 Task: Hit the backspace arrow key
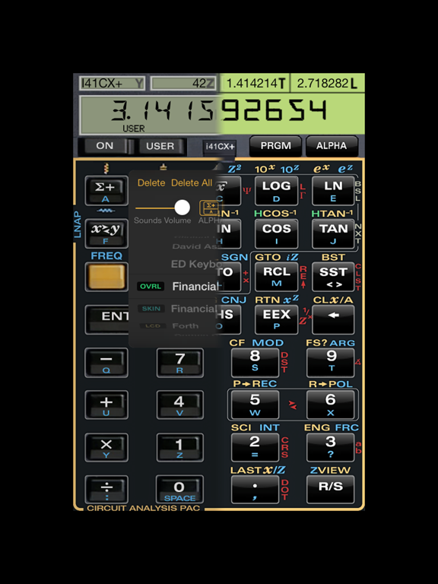coord(333,319)
